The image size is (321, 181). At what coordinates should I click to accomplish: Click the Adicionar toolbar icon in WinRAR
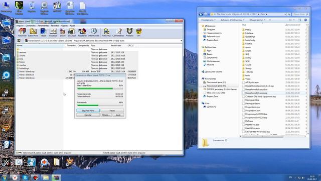(22, 32)
